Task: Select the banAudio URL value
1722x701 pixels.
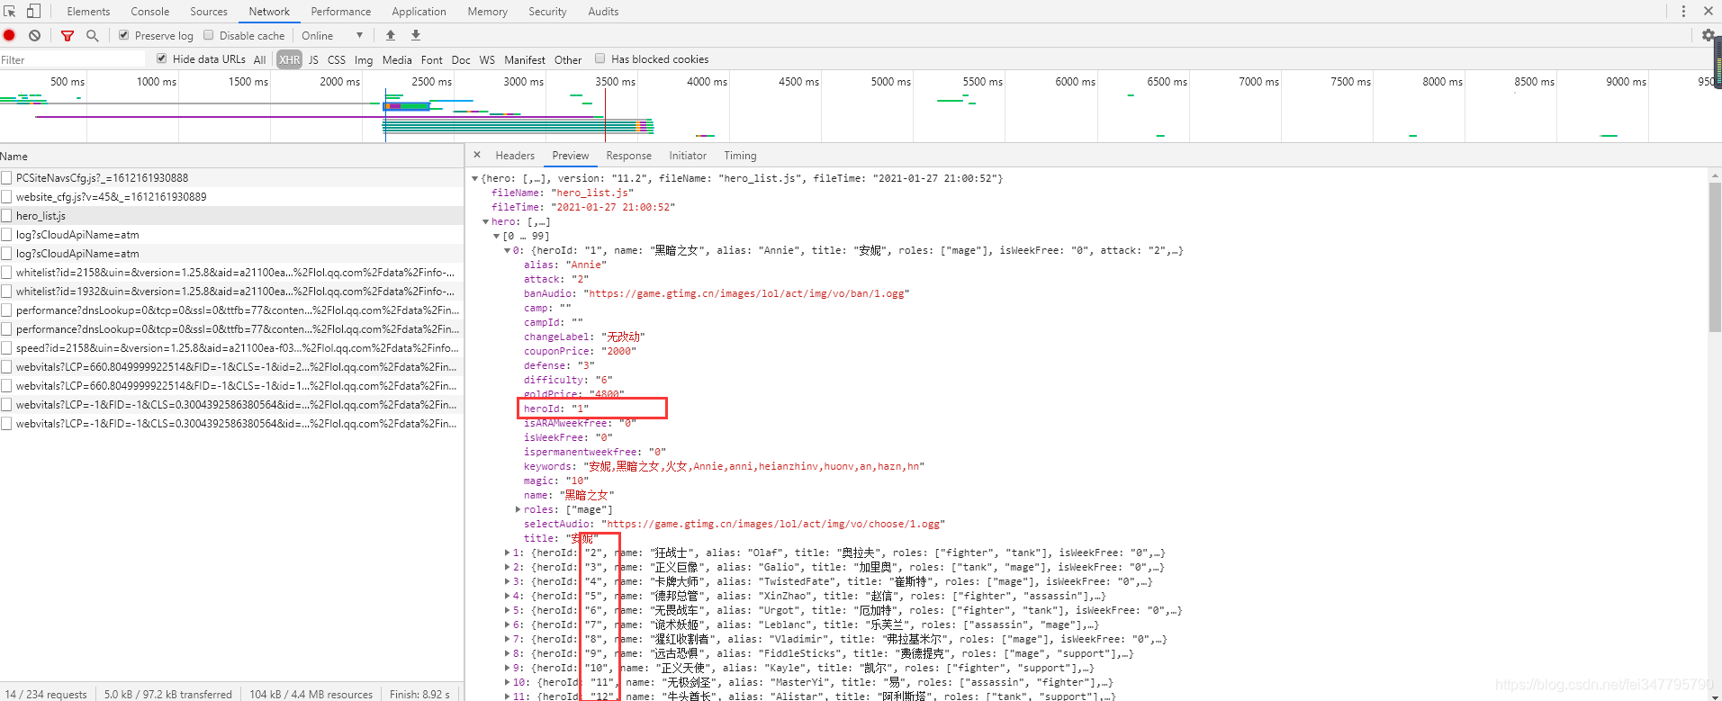Action: (x=747, y=293)
